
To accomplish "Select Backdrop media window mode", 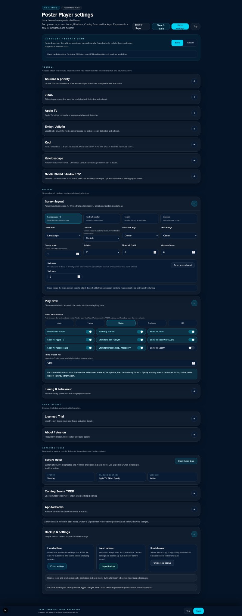I will point(152,323).
